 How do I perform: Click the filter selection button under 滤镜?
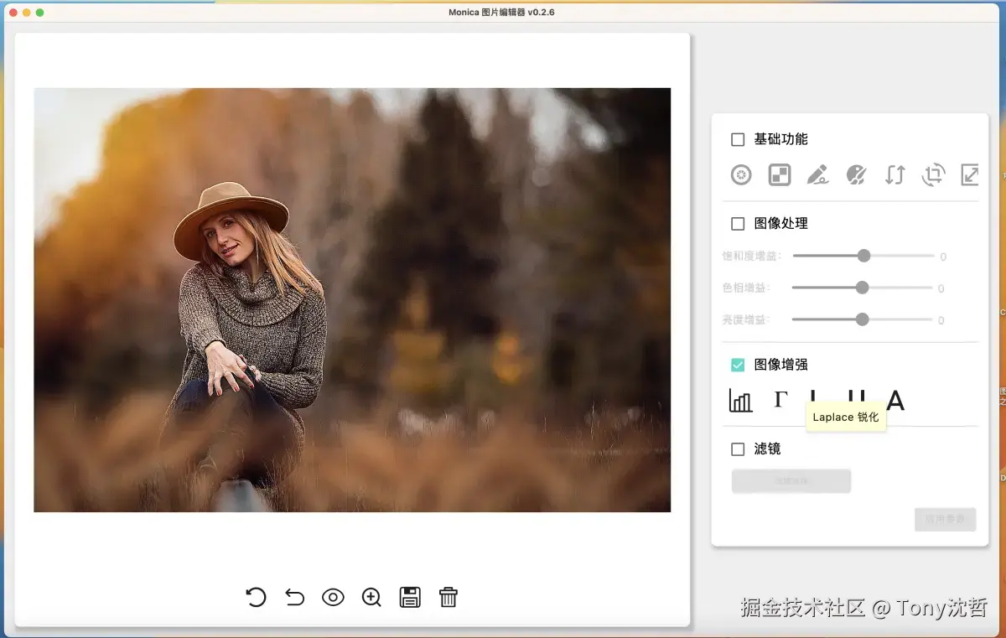click(791, 481)
